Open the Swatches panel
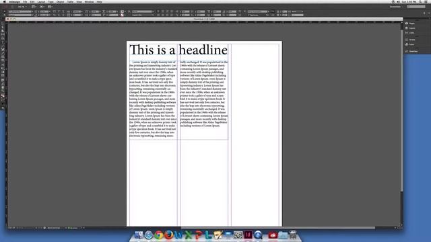Image resolution: width=431 pixels, height=242 pixels. [411, 51]
